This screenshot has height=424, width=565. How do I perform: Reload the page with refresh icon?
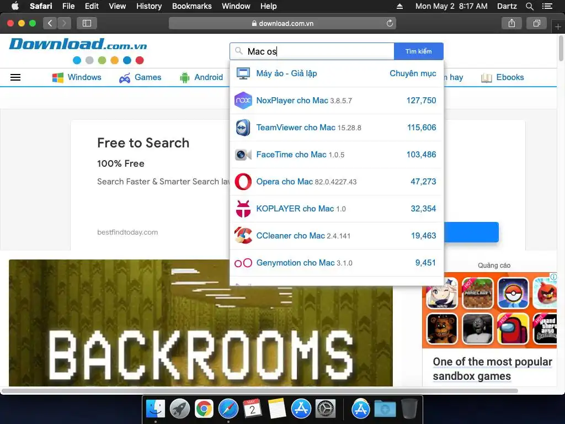[x=390, y=23]
